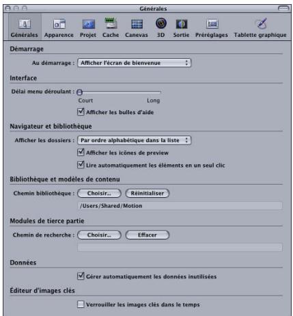Uncheck Afficher les icônes de preview
Image resolution: width=293 pixels, height=316 pixels.
click(x=81, y=153)
